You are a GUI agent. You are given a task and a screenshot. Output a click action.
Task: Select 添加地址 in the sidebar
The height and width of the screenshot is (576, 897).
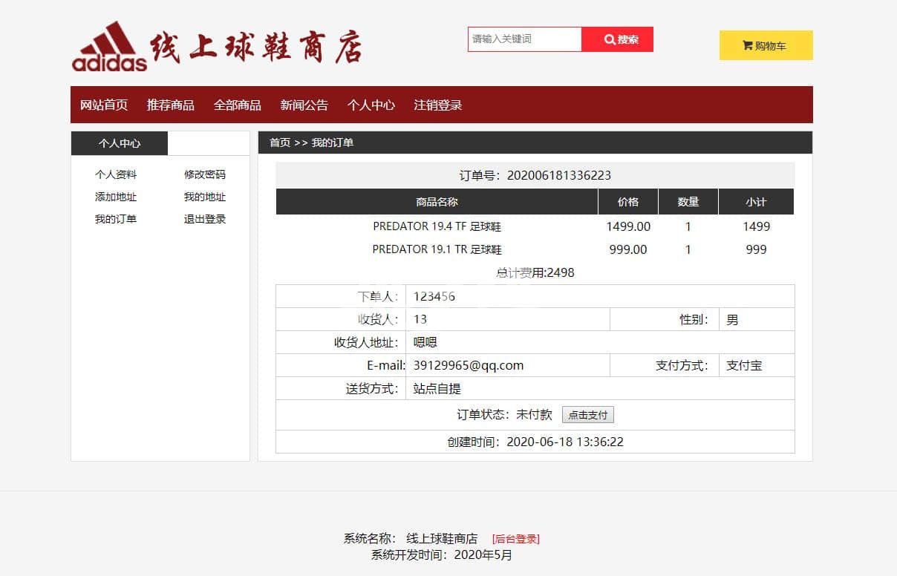(116, 197)
